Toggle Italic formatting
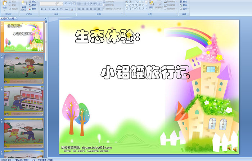252x161 pixels. point(45,9)
